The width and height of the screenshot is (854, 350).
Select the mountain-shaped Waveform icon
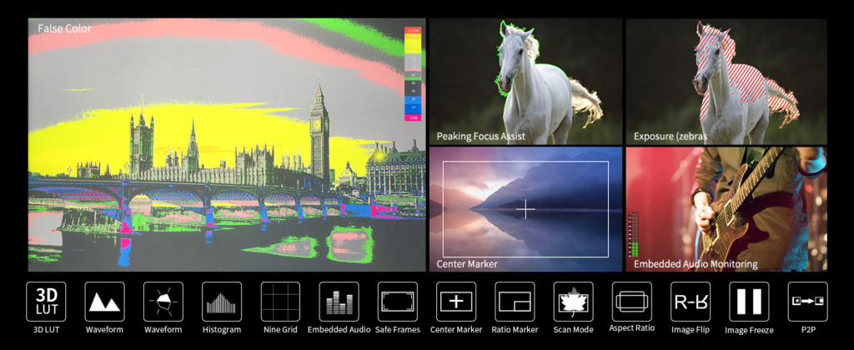(x=104, y=302)
